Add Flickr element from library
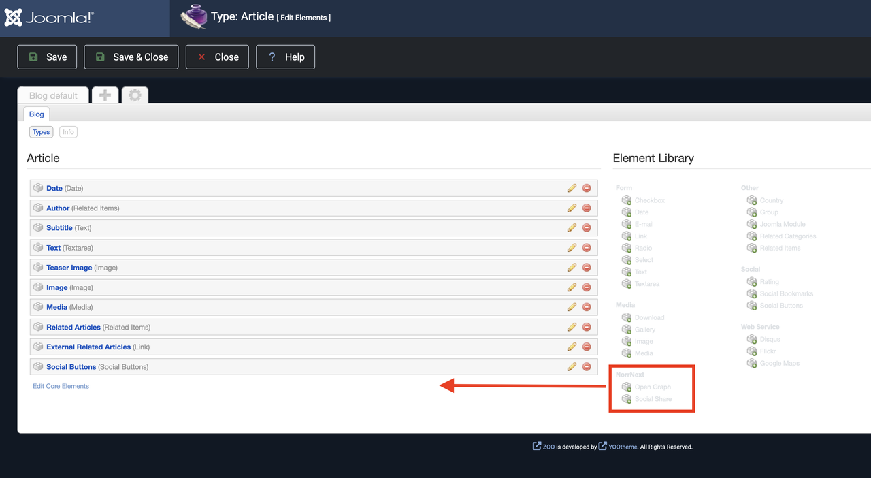The image size is (871, 478). coord(761,351)
